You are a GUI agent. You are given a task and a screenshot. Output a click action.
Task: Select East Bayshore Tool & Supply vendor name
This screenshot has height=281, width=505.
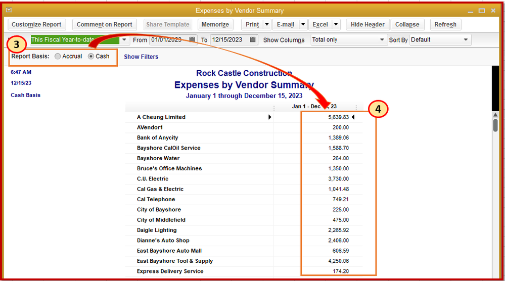point(175,261)
